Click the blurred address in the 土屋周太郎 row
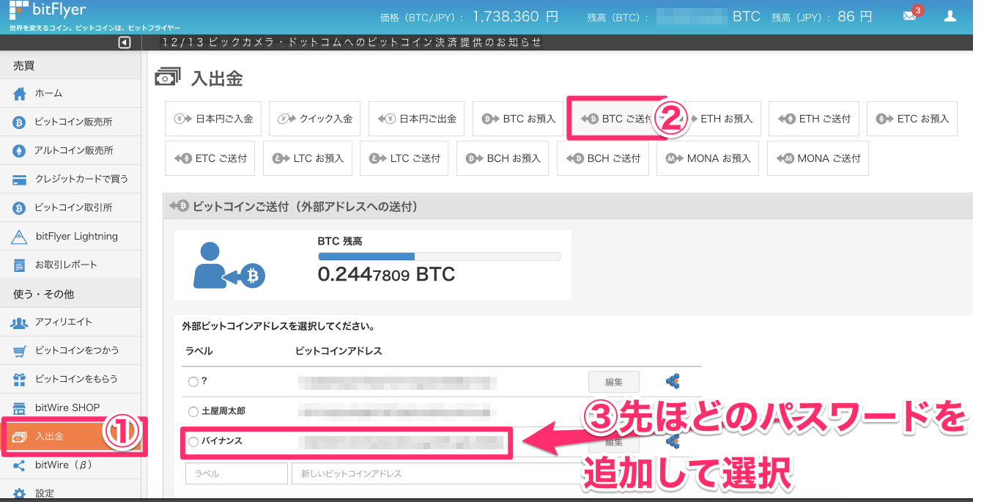This screenshot has height=502, width=984. [396, 411]
